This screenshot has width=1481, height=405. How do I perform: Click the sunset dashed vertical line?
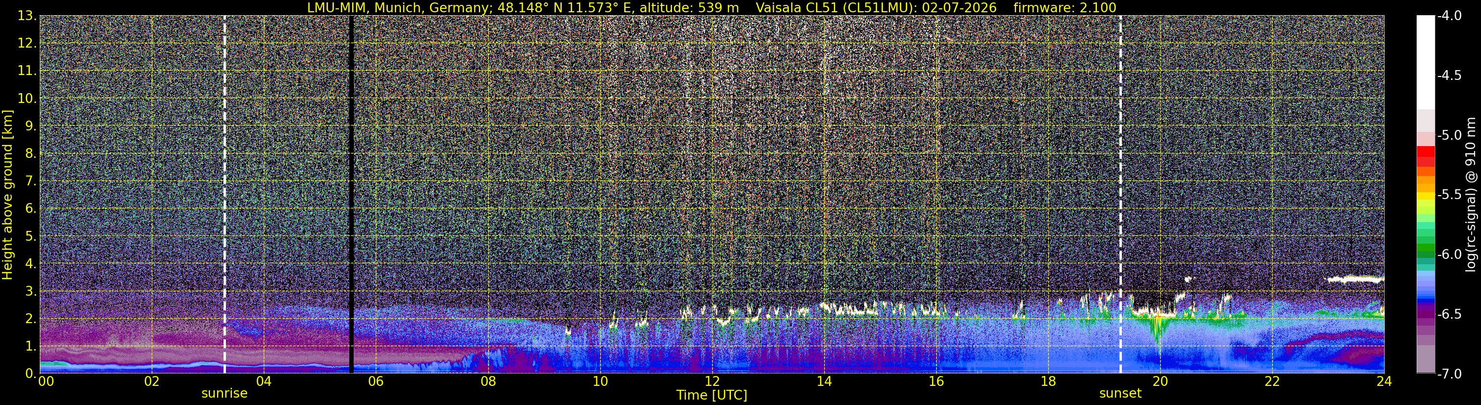click(x=1120, y=194)
